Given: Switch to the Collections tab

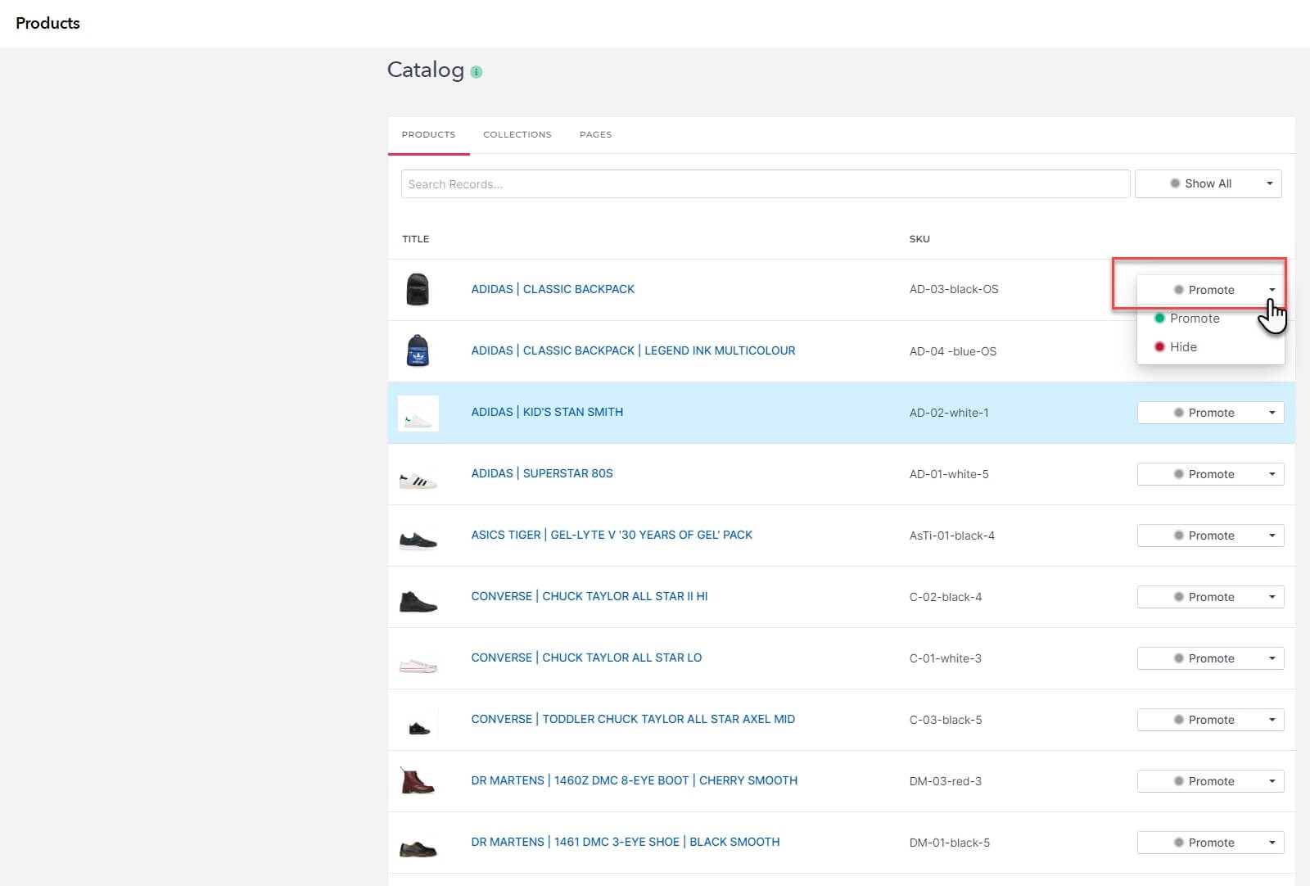Looking at the screenshot, I should pyautogui.click(x=517, y=134).
